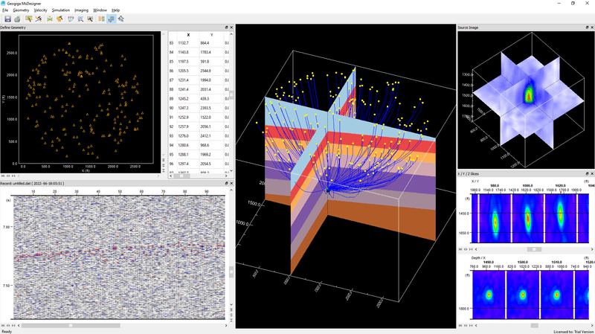Select the 1000.0 X/Y slice thumbnail
This screenshot has width=595, height=334.
(x=527, y=216)
